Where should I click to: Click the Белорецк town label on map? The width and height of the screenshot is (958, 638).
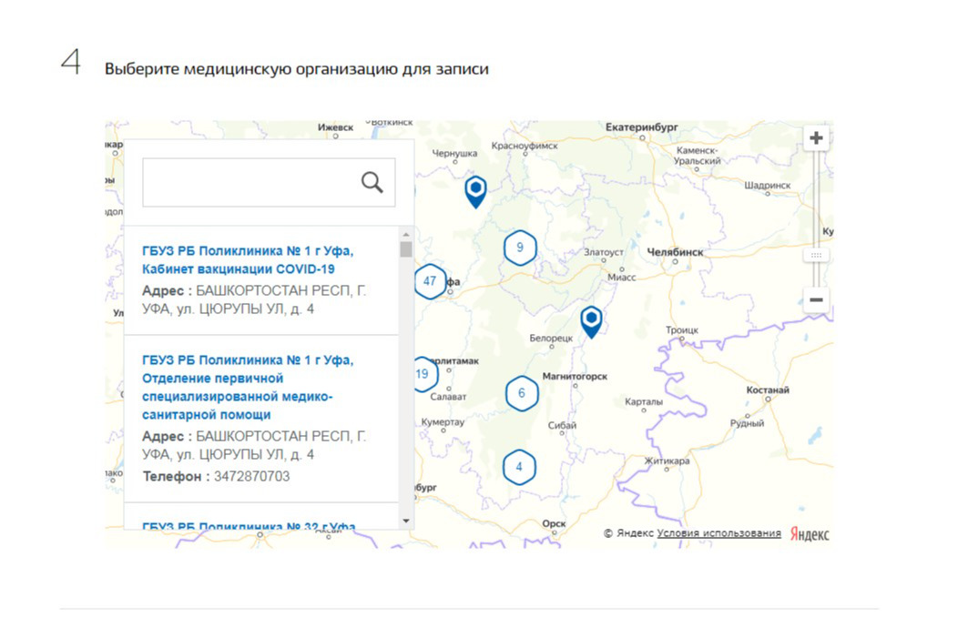[x=551, y=338]
